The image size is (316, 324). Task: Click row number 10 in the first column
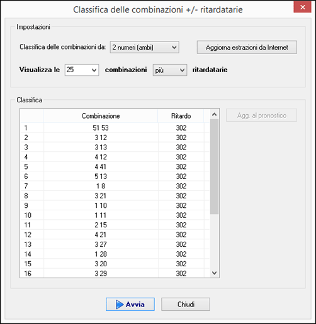tap(28, 215)
